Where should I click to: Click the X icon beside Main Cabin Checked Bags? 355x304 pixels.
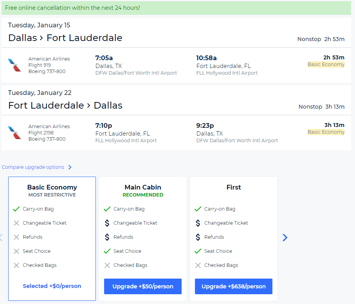pyautogui.click(x=107, y=265)
